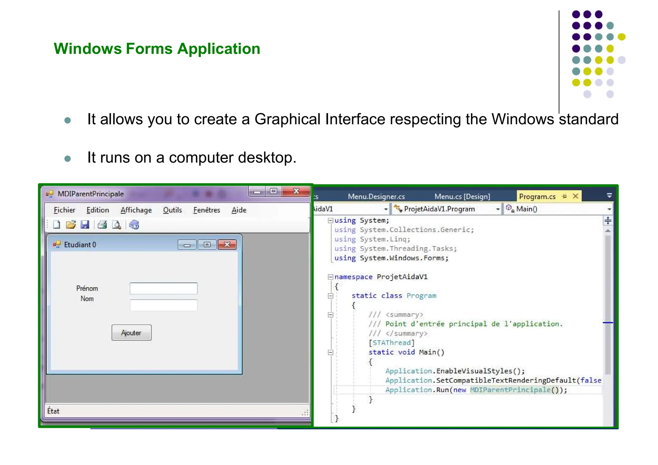Open the Fichier menu
658x465 pixels.
click(x=64, y=210)
